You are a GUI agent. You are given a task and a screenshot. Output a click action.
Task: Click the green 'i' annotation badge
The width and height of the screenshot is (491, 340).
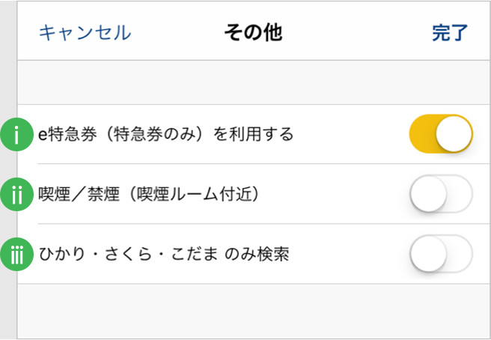pyautogui.click(x=16, y=135)
